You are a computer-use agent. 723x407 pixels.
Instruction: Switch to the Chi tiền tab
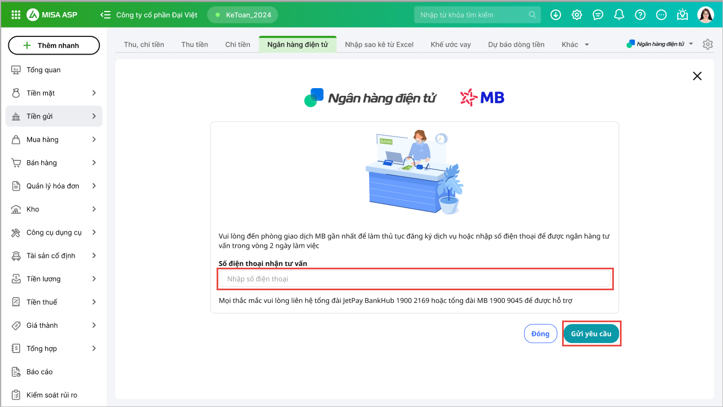pyautogui.click(x=238, y=45)
